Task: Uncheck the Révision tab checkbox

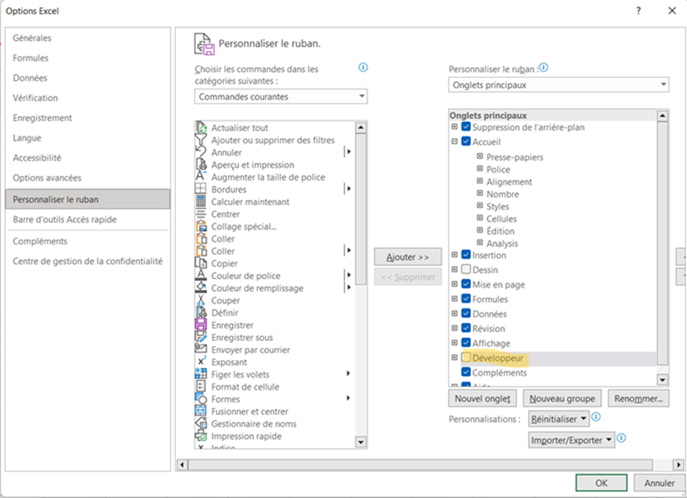Action: point(466,329)
